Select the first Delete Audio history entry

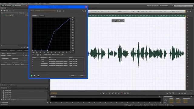coord(8,90)
